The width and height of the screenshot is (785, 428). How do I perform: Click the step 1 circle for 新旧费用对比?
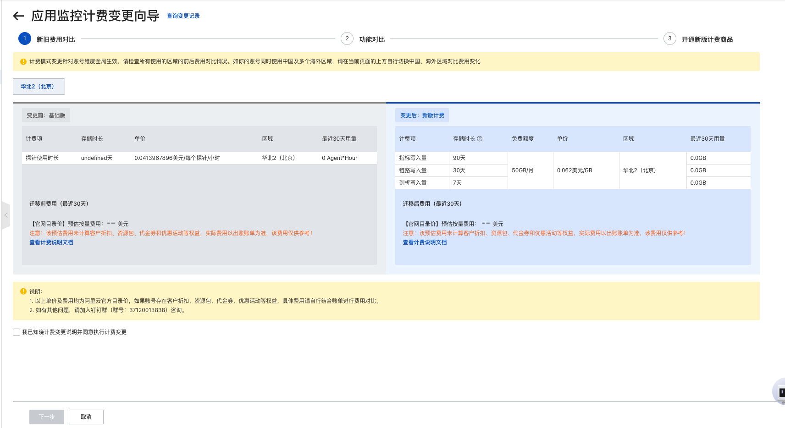click(25, 38)
